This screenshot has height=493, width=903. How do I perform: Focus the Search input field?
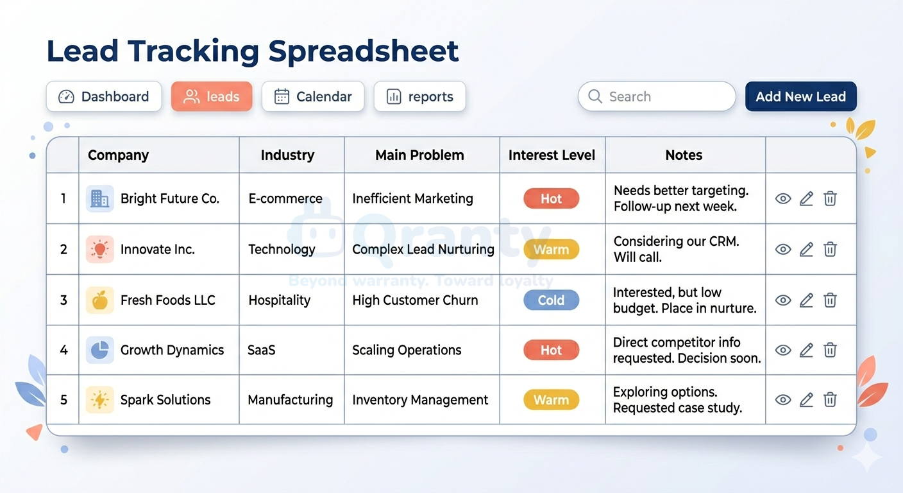pos(657,96)
